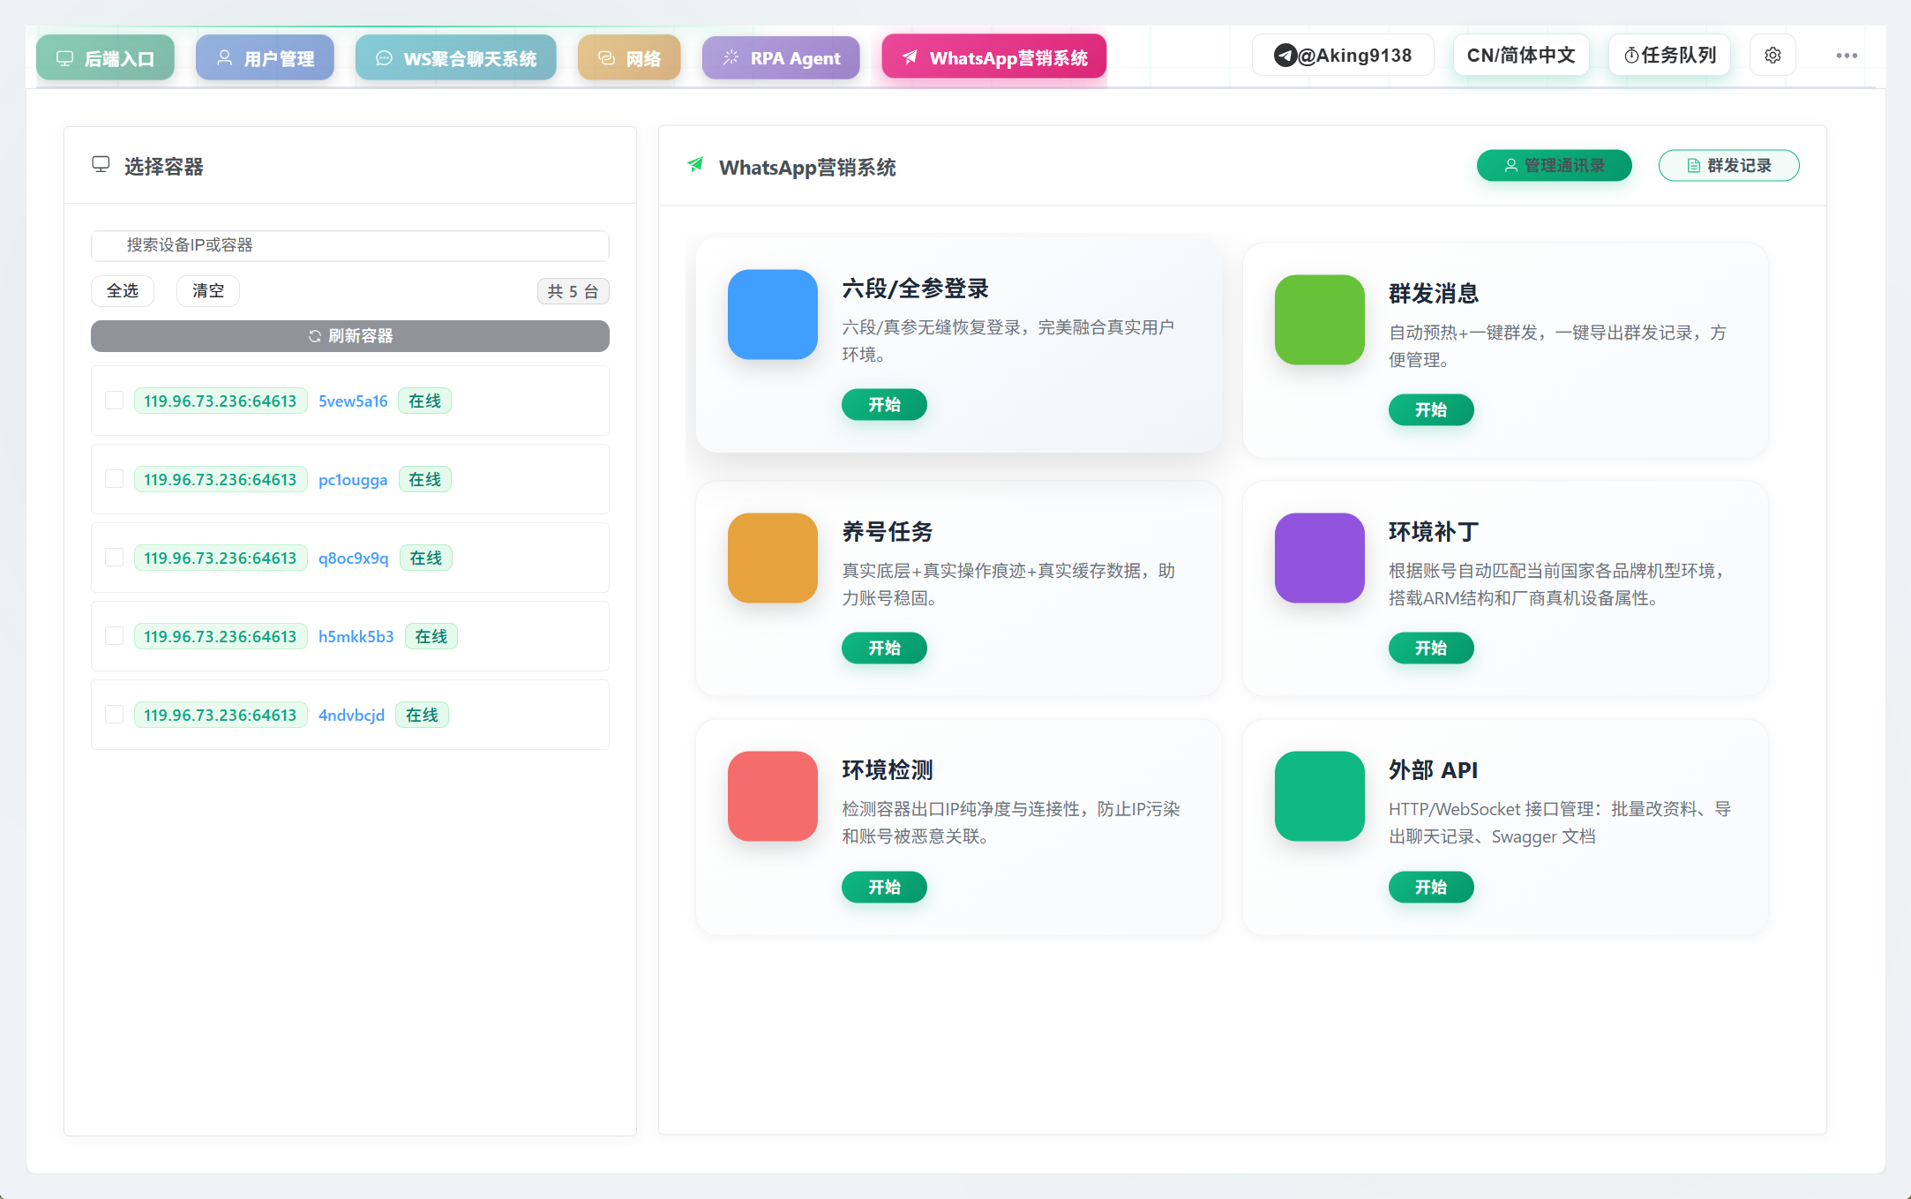Image resolution: width=1911 pixels, height=1199 pixels.
Task: Switch to the 用户管理 tab
Action: click(265, 58)
